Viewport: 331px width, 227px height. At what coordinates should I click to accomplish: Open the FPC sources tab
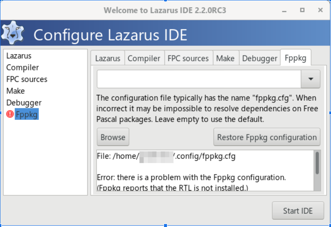tap(188, 58)
